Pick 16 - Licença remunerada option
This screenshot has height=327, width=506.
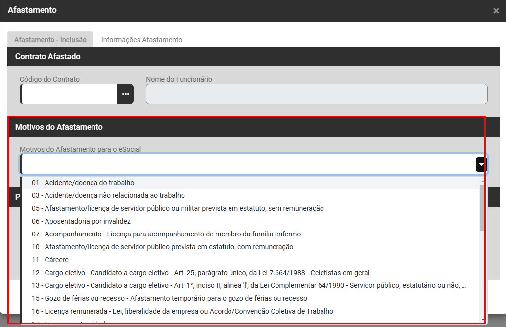182,311
